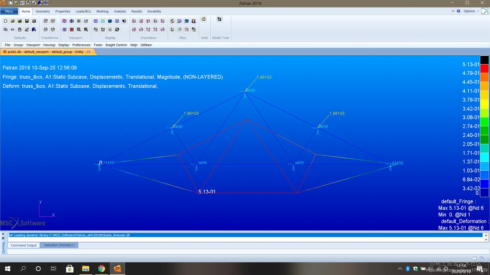Click the crosshair View Center icon
Image resolution: width=490 pixels, height=275 pixels.
click(x=79, y=21)
